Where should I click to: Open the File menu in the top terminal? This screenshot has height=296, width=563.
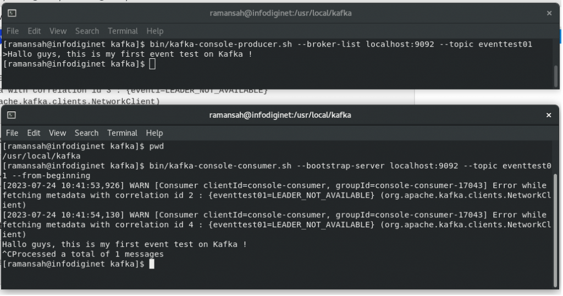(x=13, y=31)
